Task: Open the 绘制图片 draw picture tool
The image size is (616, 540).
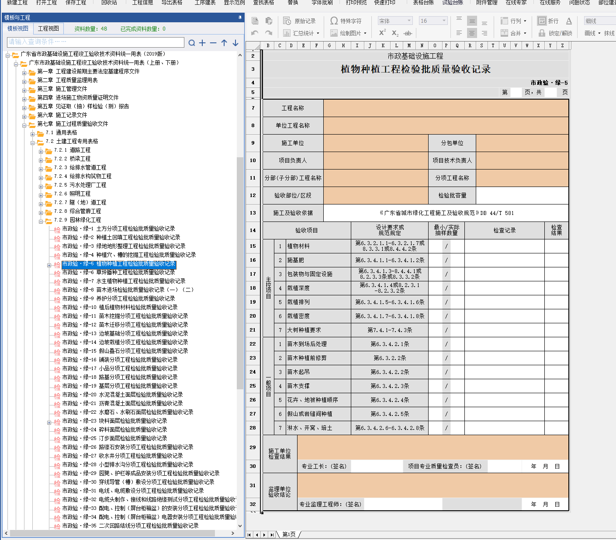Action: click(348, 33)
